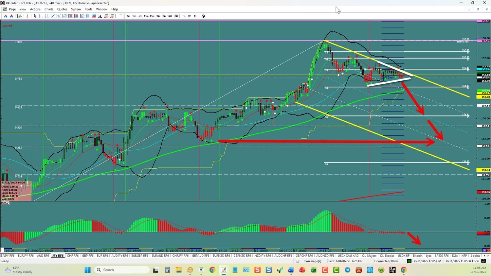Select the diagonal trend line tool
The height and width of the screenshot is (276, 491).
[53, 16]
